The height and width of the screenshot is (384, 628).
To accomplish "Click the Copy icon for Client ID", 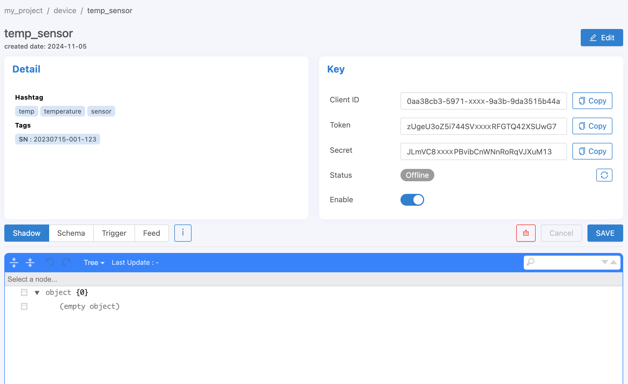I will pos(592,100).
